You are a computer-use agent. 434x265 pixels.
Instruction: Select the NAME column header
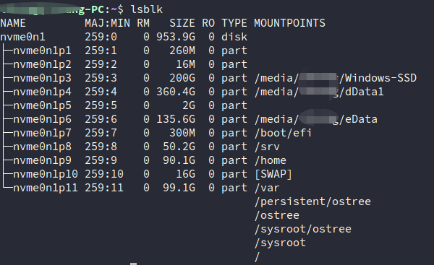coord(13,23)
